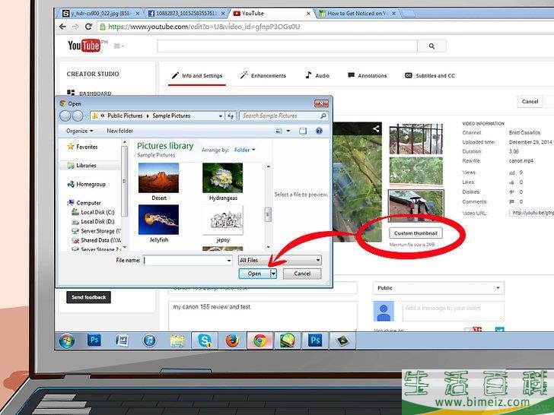This screenshot has height=415, width=554.
Task: Open Subtitles and CC tab
Action: (430, 75)
